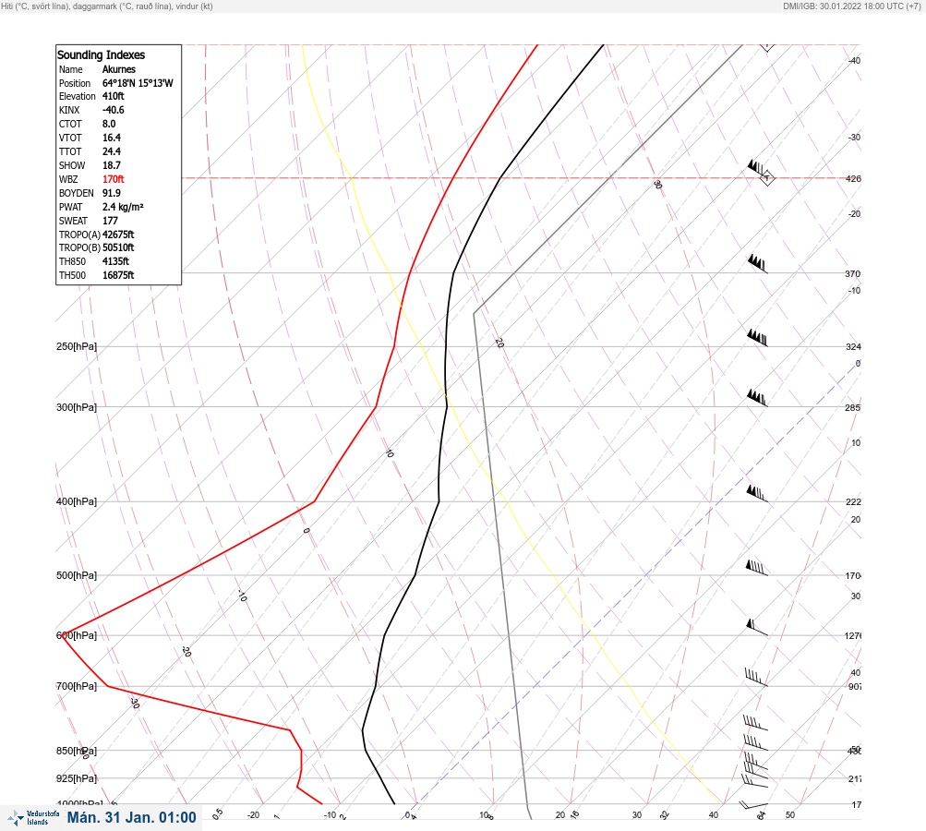The height and width of the screenshot is (831, 926).
Task: Click the 324 height label on the right axis
Action: [x=853, y=346]
